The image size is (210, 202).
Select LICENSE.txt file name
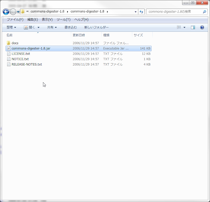tap(21, 54)
